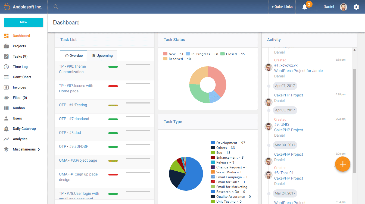Open Gantt Chart from sidebar
This screenshot has width=365, height=204.
point(22,77)
